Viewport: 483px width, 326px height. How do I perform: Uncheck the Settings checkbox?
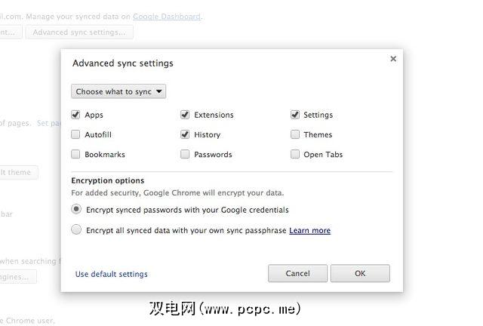pyautogui.click(x=295, y=115)
